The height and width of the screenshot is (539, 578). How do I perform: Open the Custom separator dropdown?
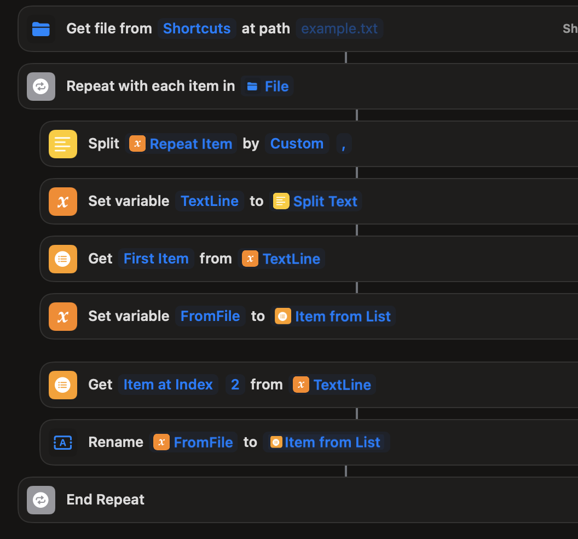pos(297,144)
